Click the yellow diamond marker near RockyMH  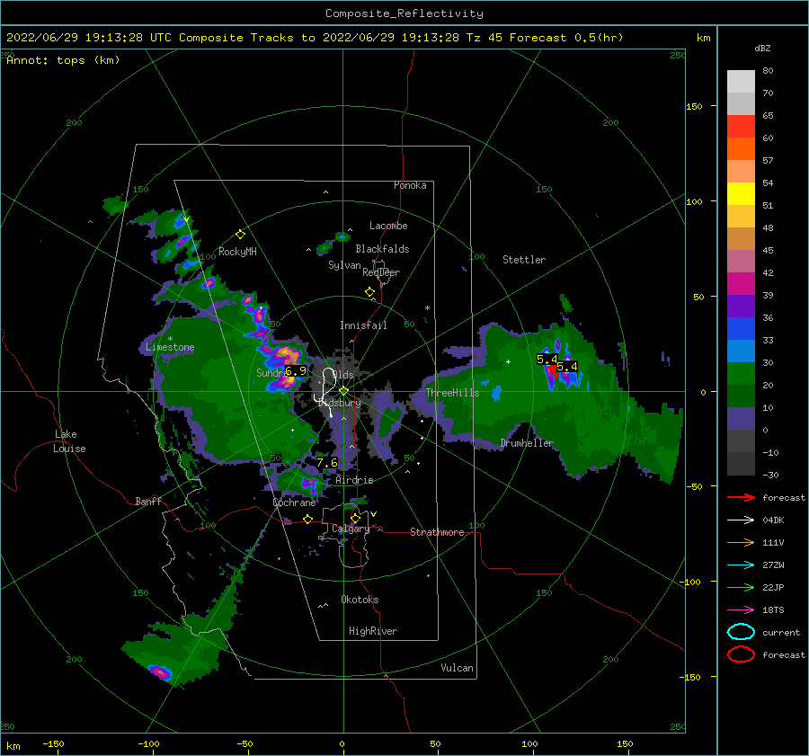[x=240, y=235]
